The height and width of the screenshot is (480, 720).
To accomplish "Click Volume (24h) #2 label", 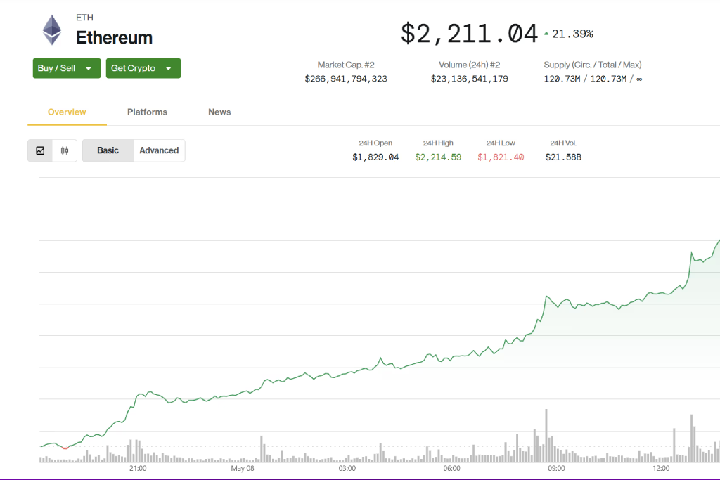I will click(x=469, y=65).
